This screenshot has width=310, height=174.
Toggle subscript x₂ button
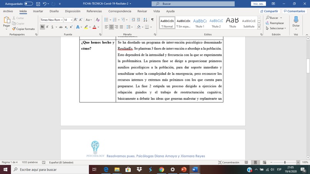pos(66,27)
